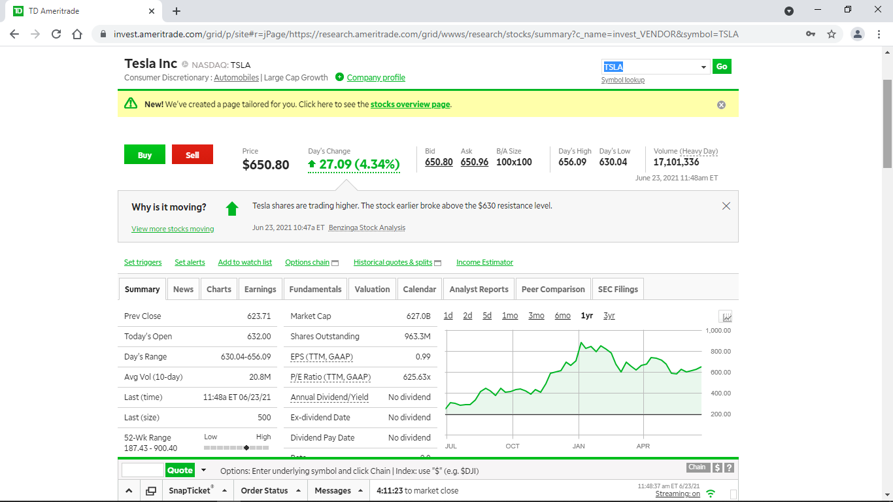Click the warning triangle icon in yellow banner
The width and height of the screenshot is (893, 502).
pos(131,103)
